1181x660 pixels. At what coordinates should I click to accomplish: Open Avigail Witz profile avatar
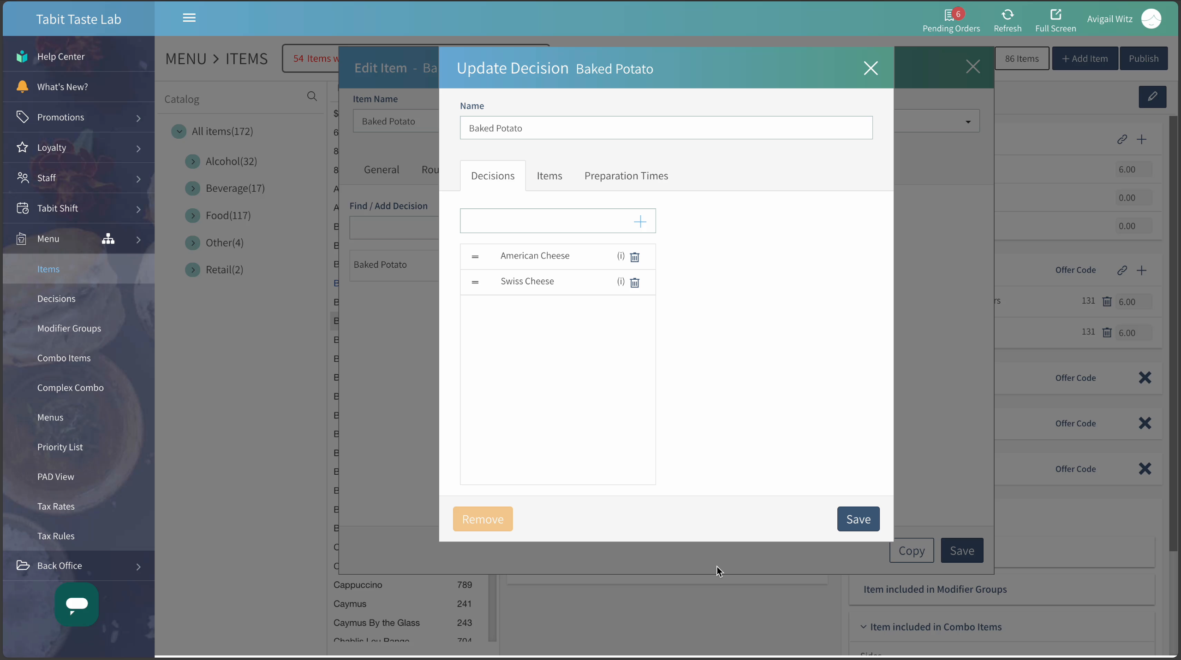[x=1151, y=19]
